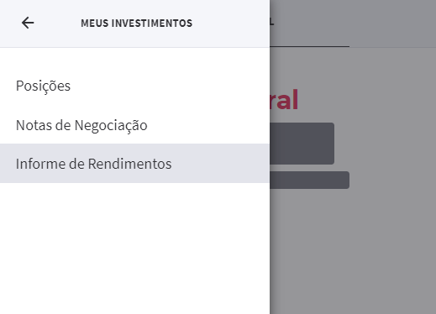Click the large dark placeholder block

302,144
